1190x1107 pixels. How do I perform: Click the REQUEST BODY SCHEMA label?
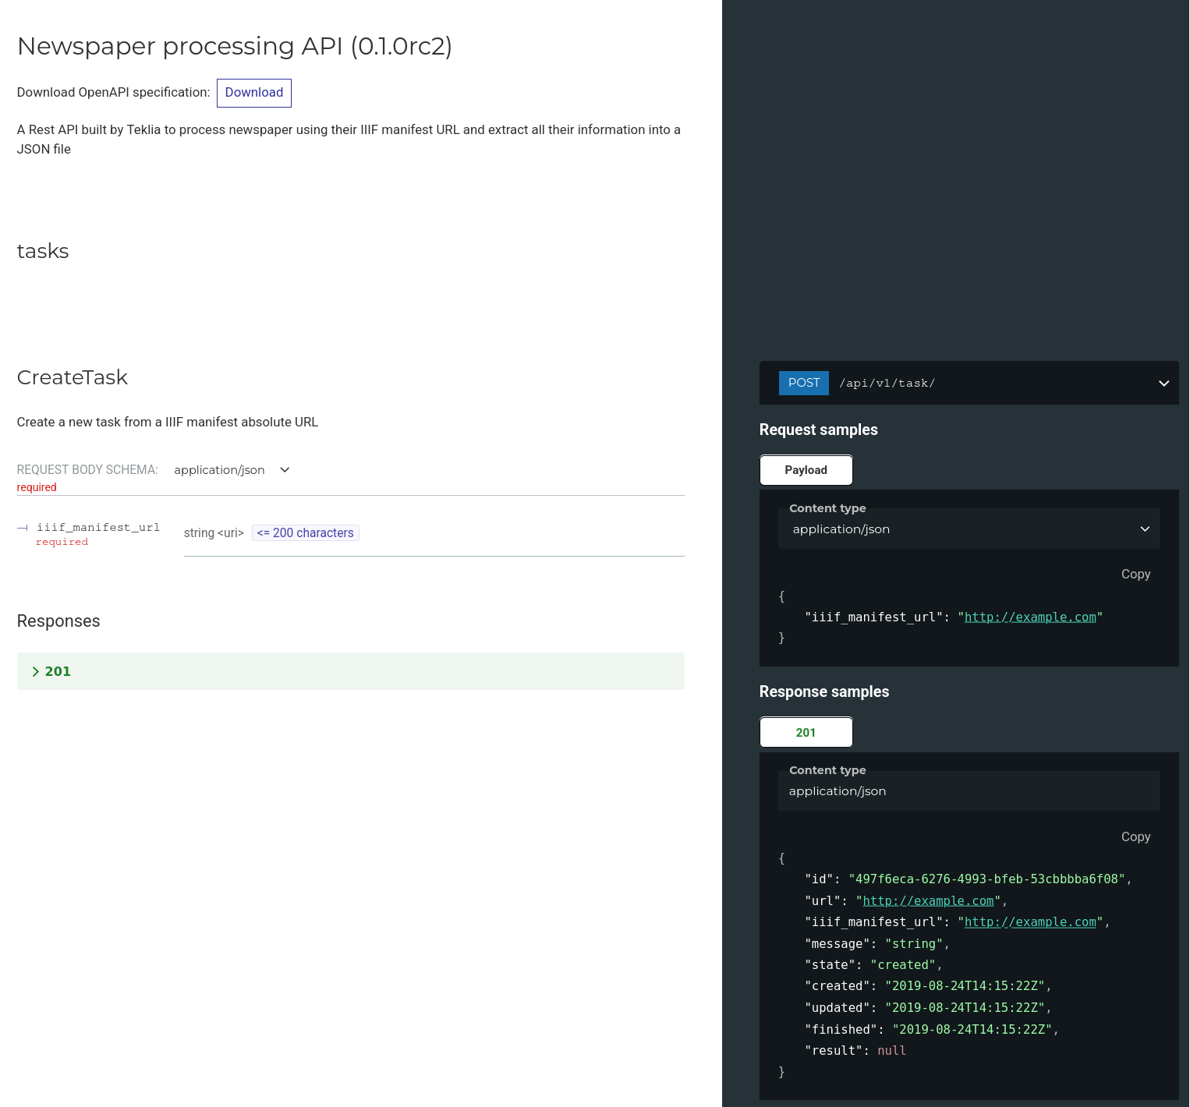point(87,470)
